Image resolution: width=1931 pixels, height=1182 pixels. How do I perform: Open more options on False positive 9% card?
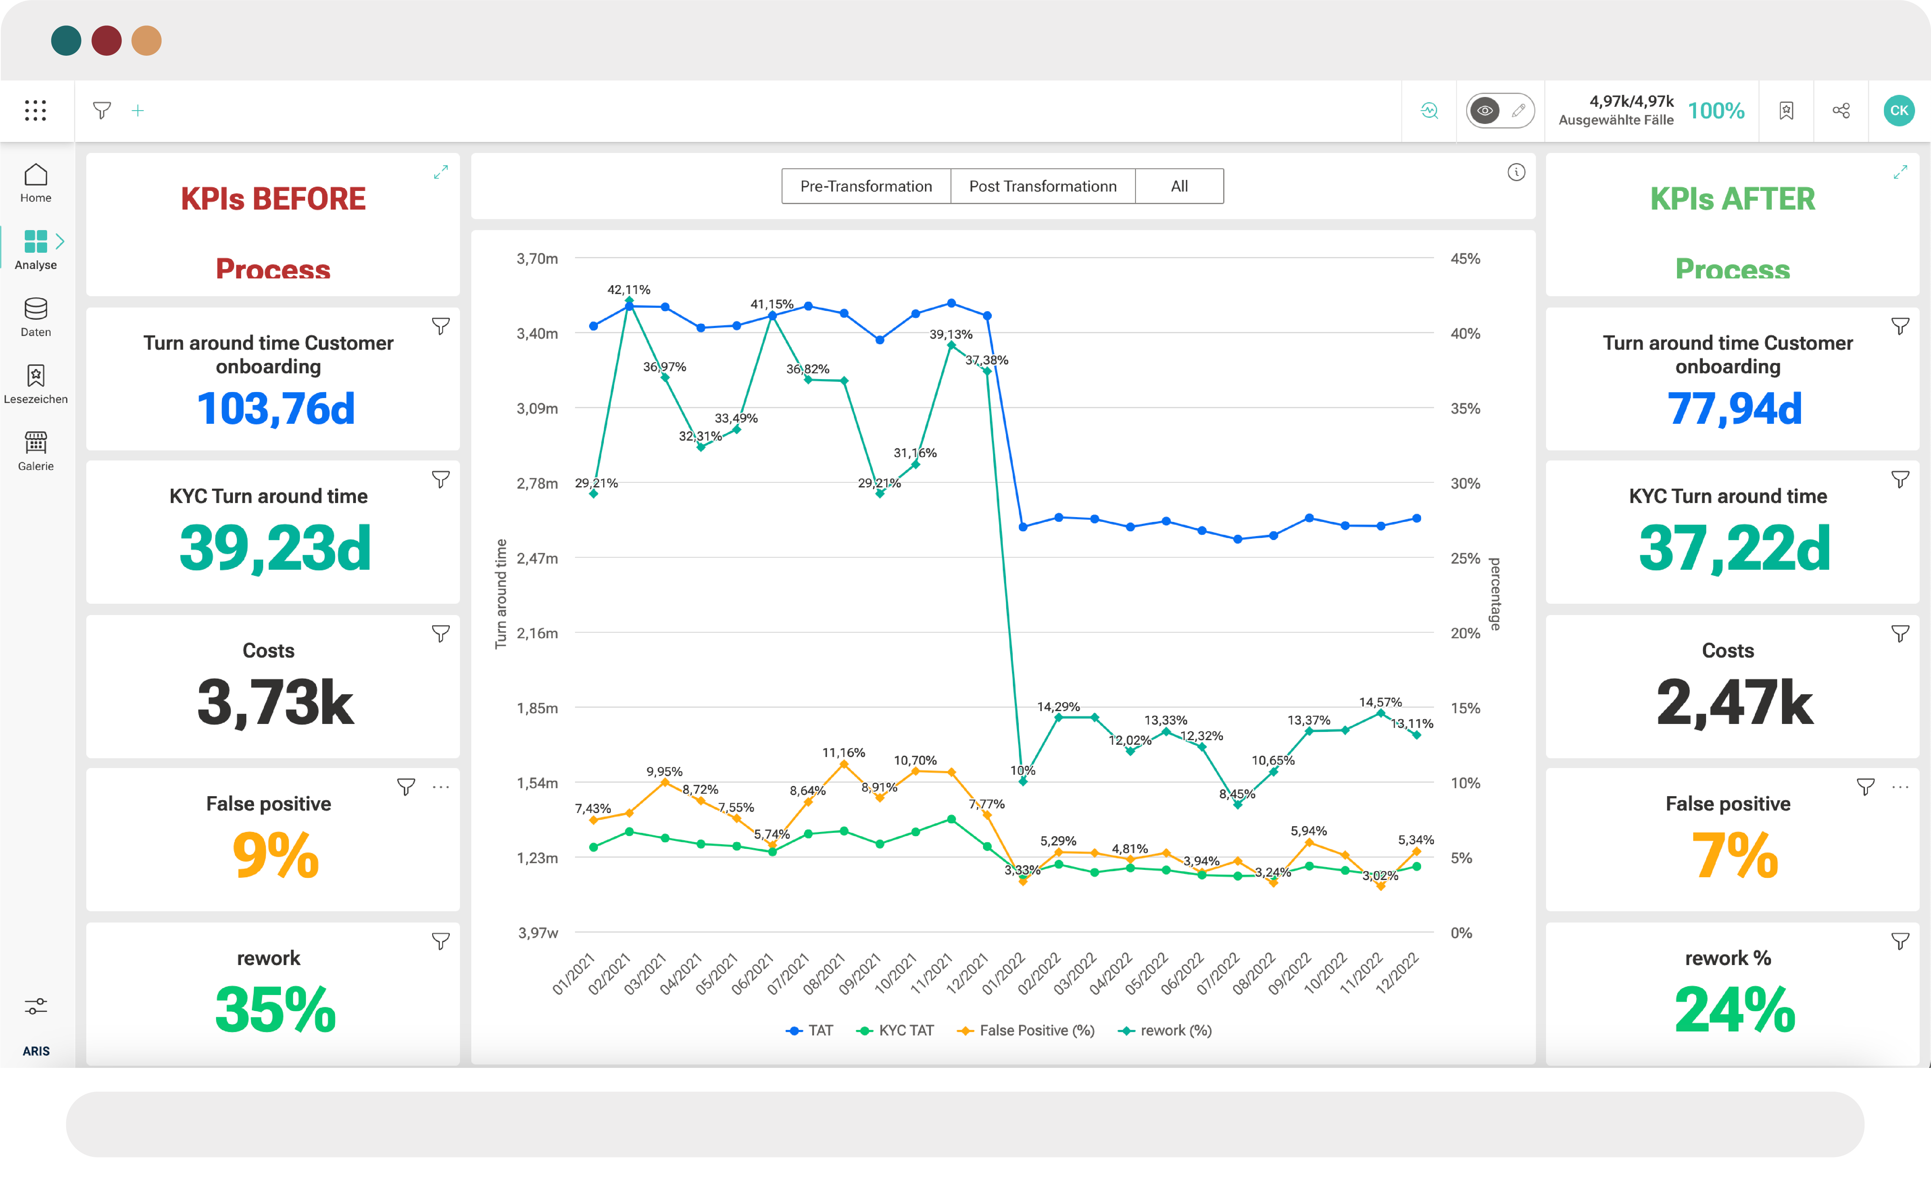(441, 787)
